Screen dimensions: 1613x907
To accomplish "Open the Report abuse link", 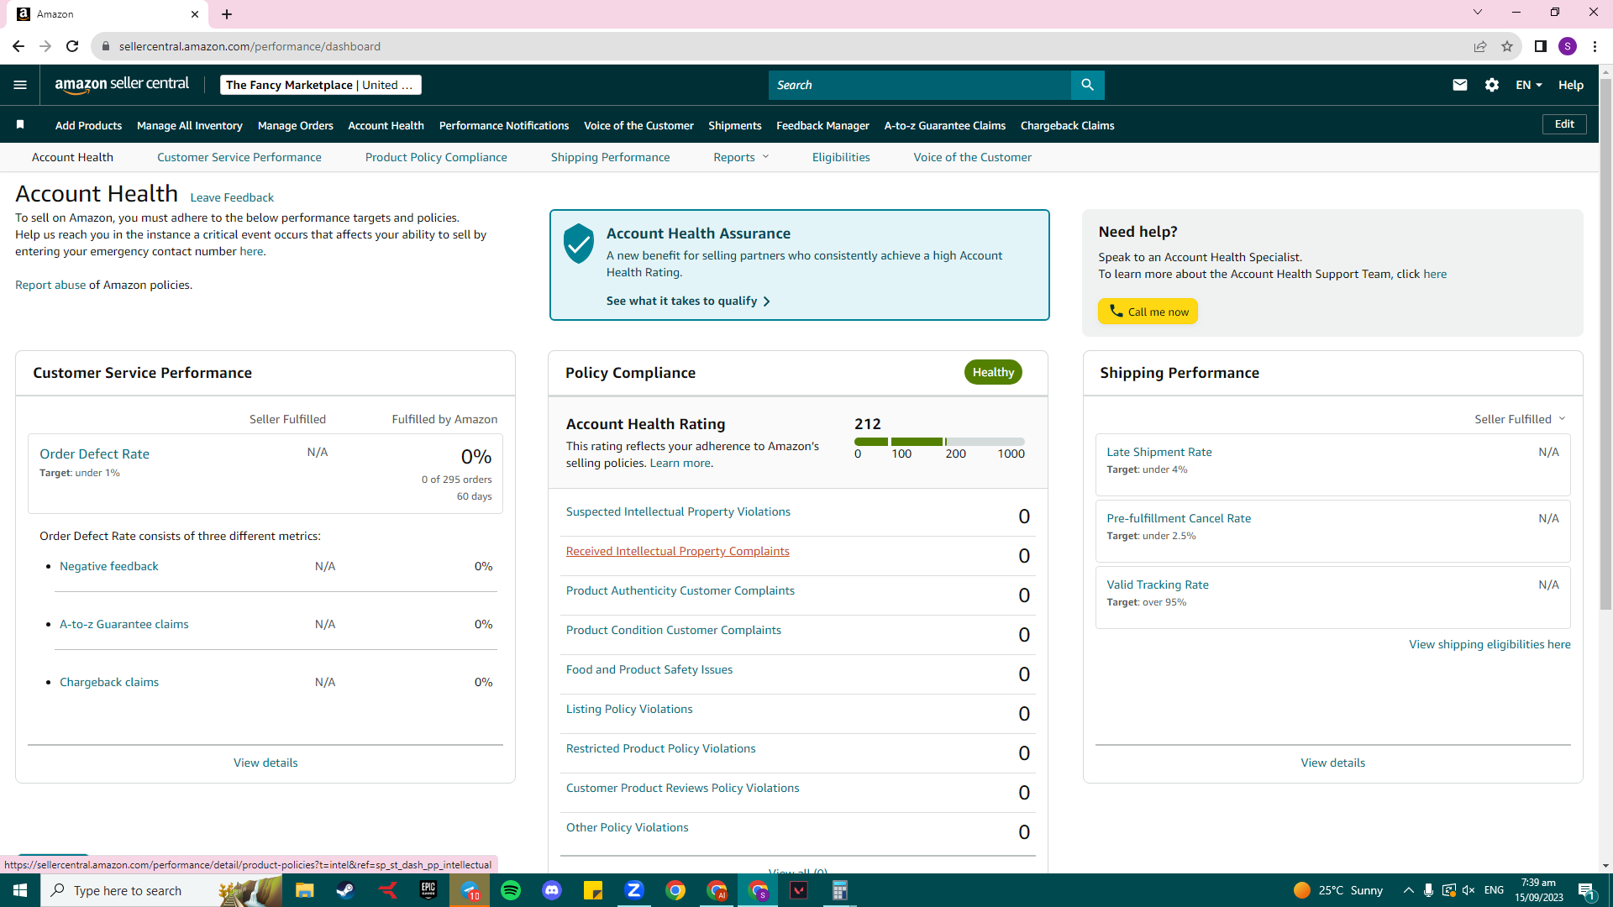I will coord(50,285).
